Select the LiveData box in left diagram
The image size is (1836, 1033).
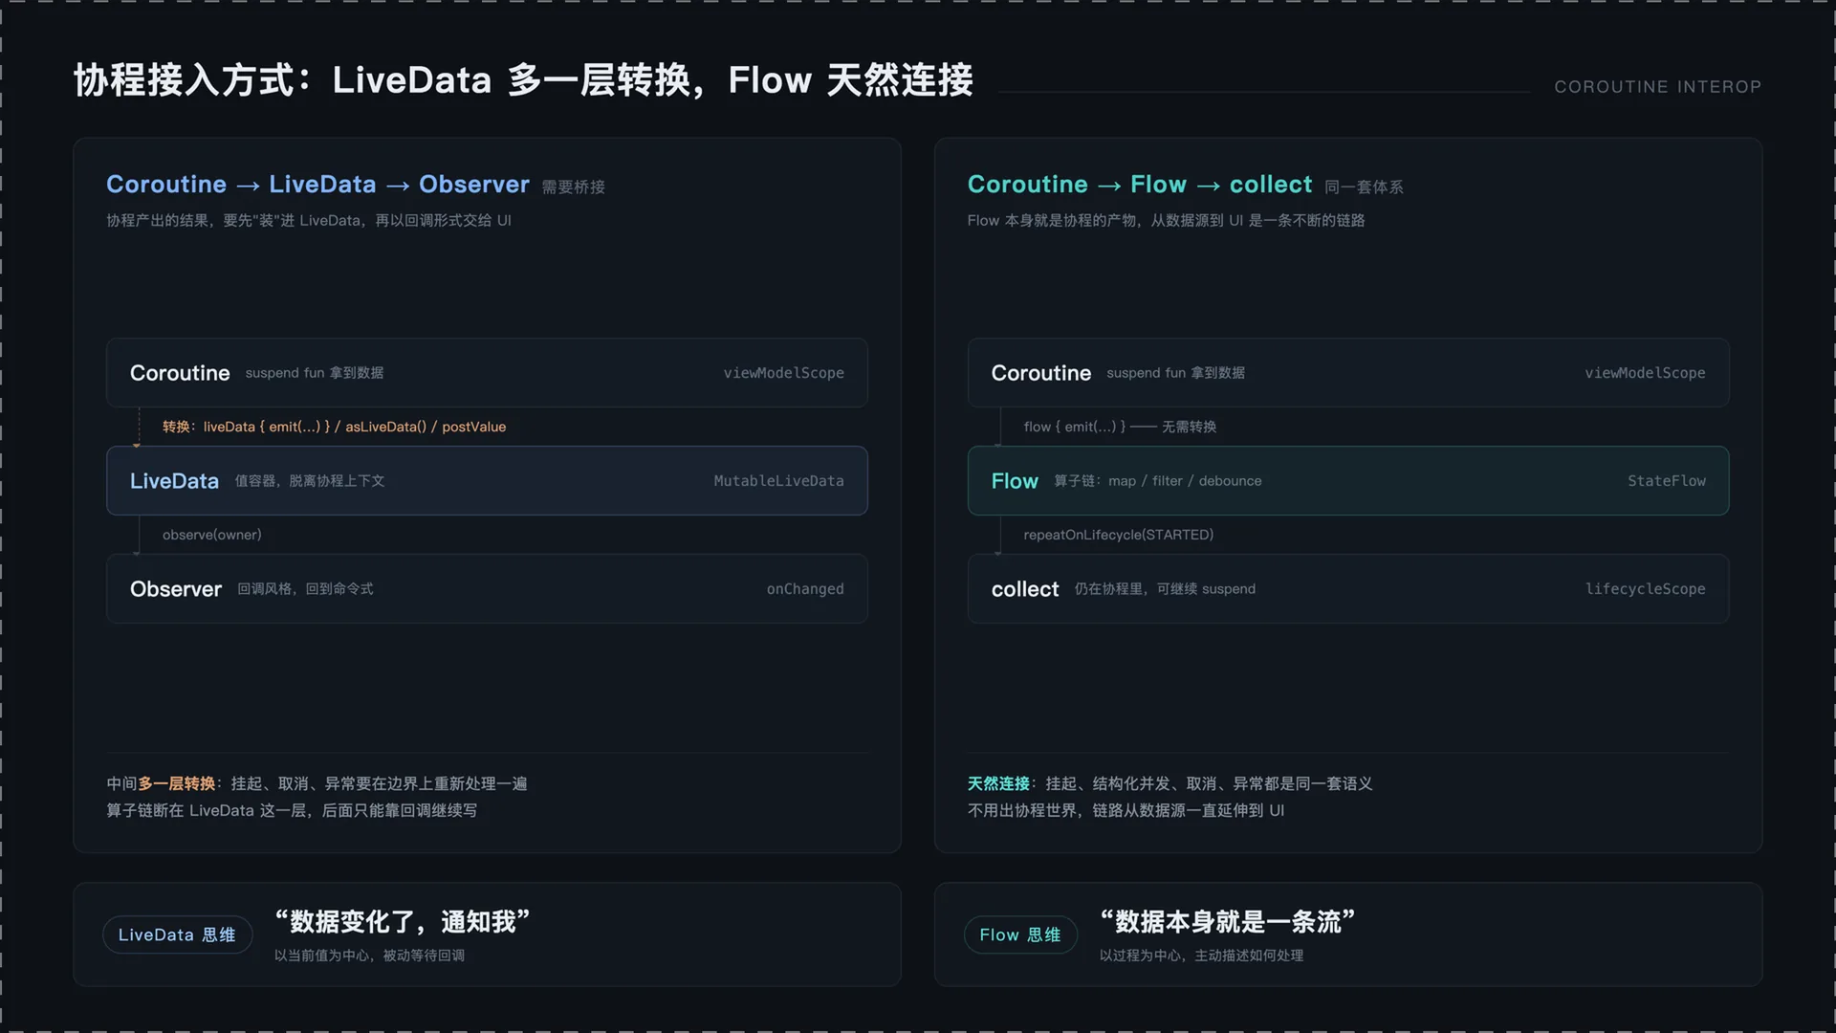coord(487,480)
